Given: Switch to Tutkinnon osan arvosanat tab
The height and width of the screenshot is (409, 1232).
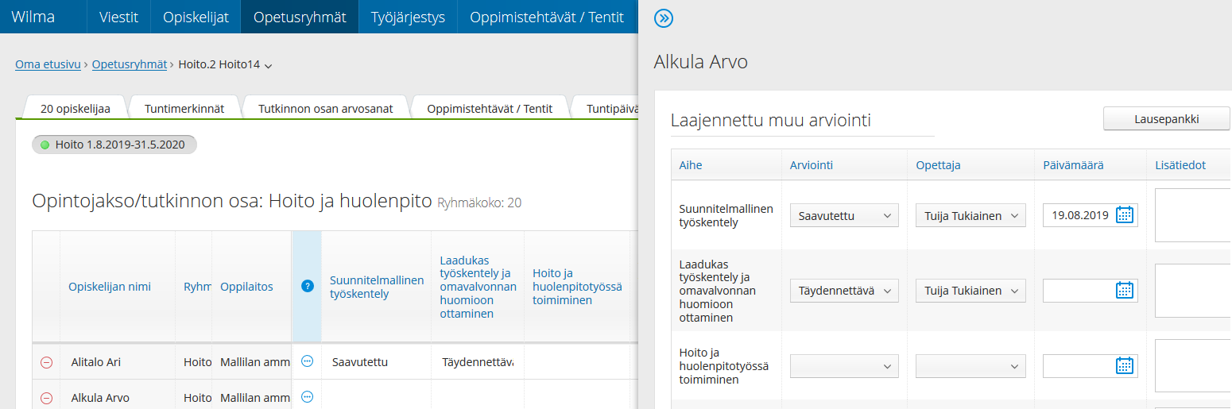Looking at the screenshot, I should click(325, 109).
